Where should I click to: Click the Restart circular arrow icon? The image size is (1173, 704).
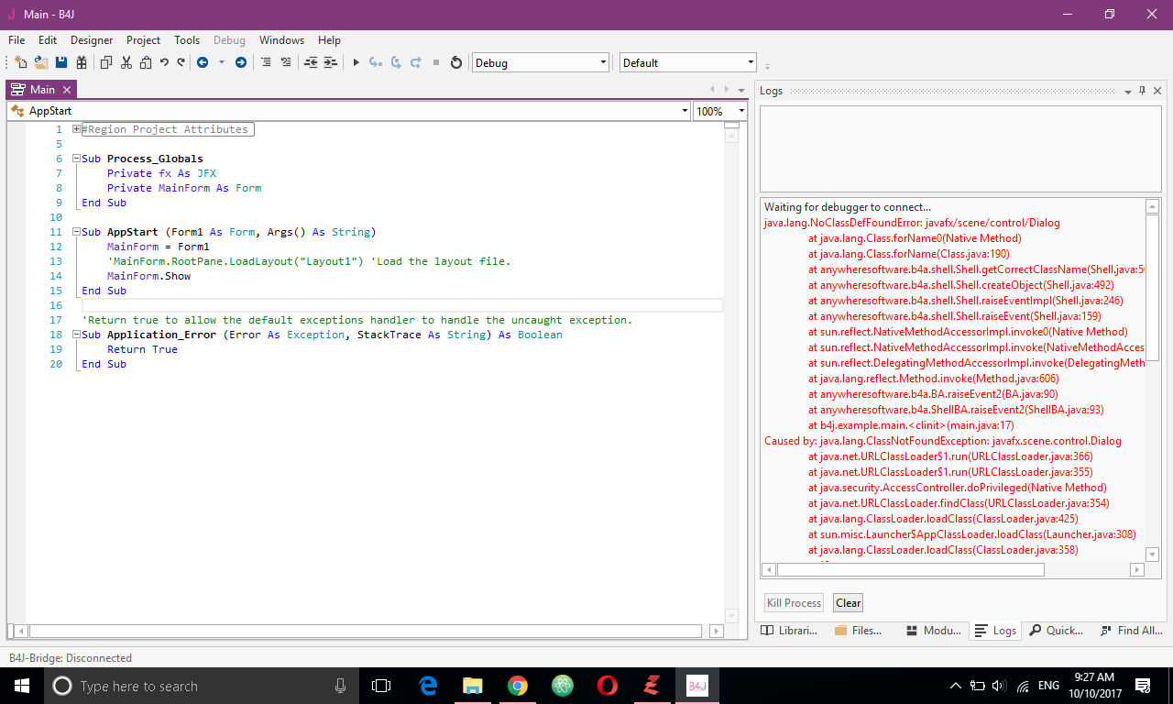456,62
